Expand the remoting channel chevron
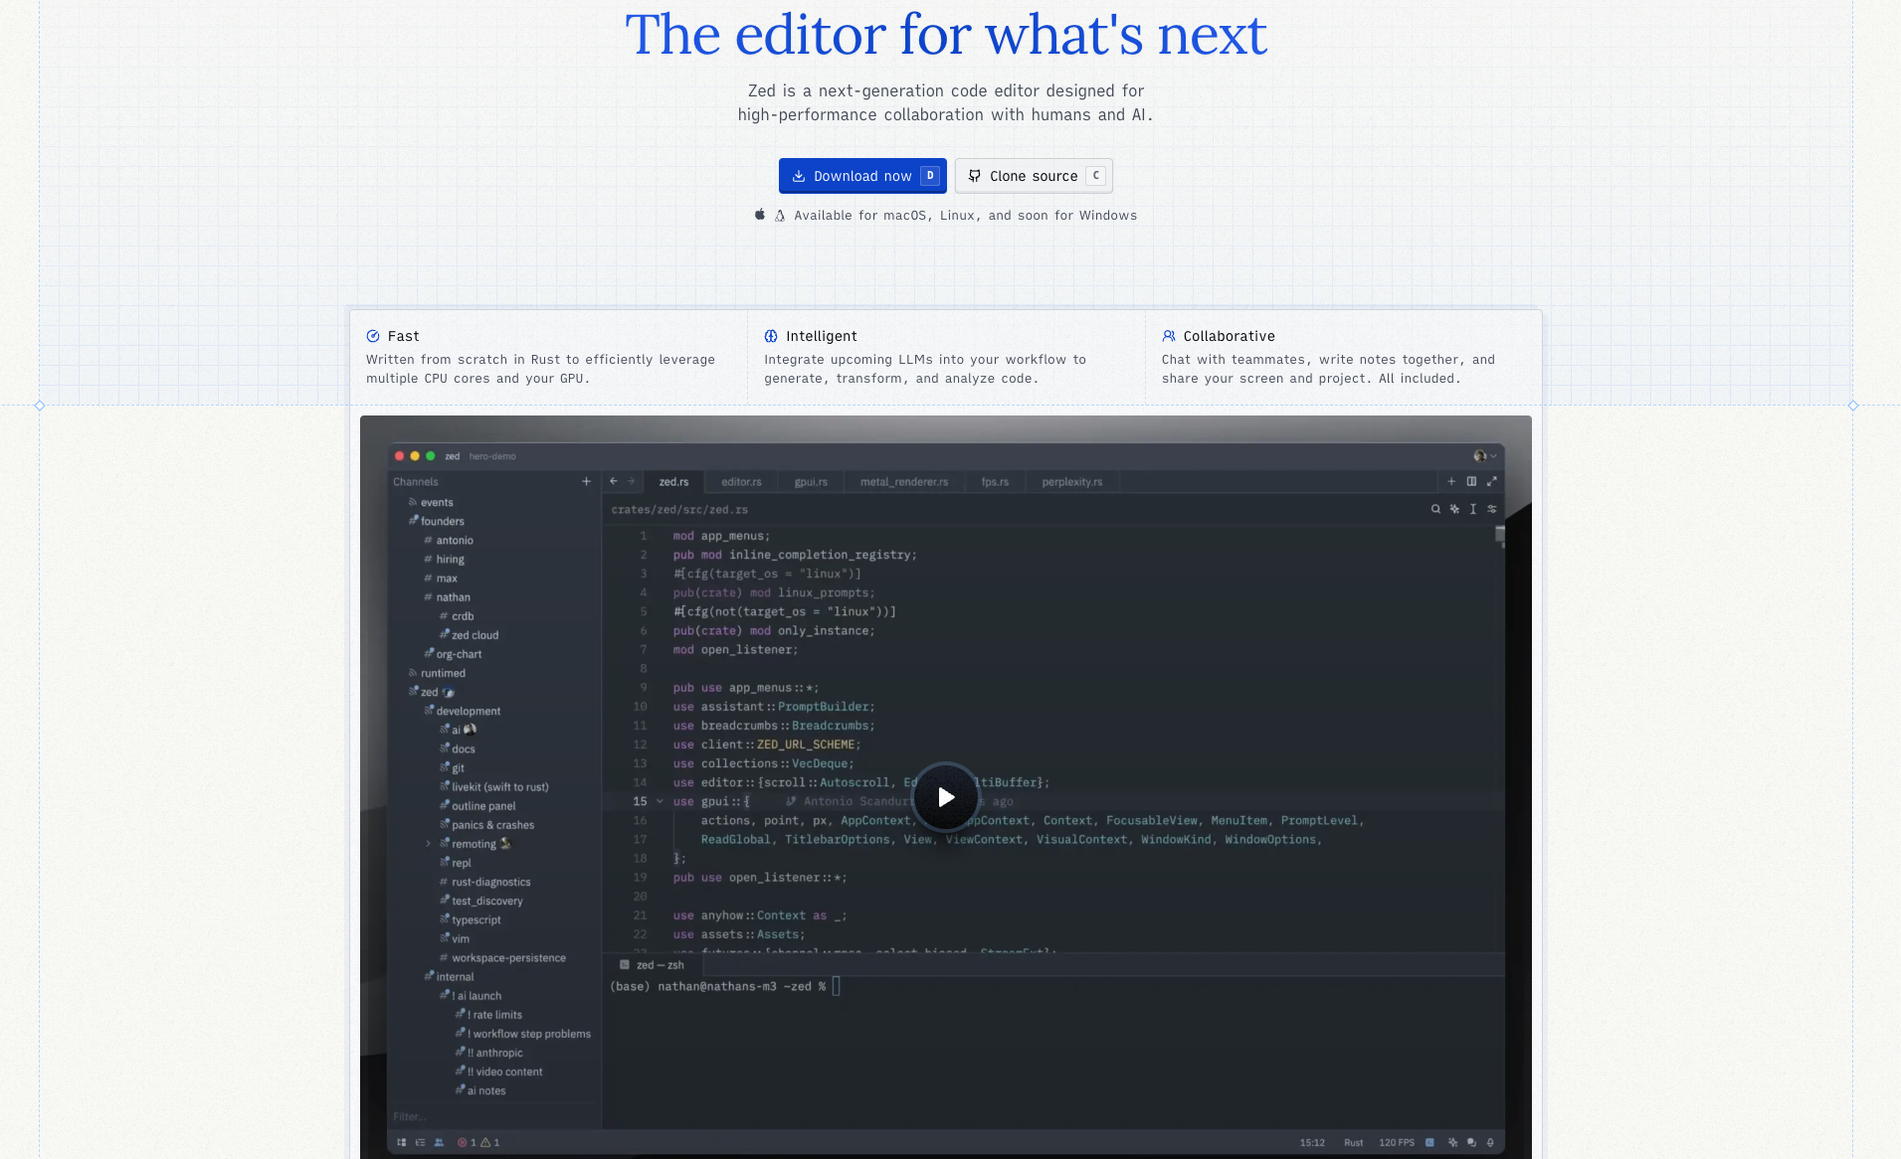 pyautogui.click(x=429, y=844)
